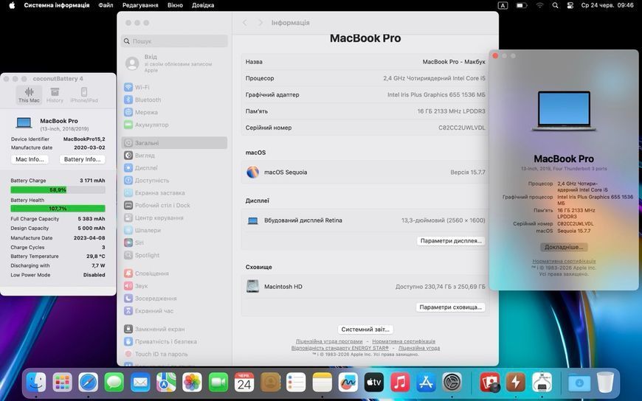
Task: Click Macintosh HD storage row
Action: (365, 287)
